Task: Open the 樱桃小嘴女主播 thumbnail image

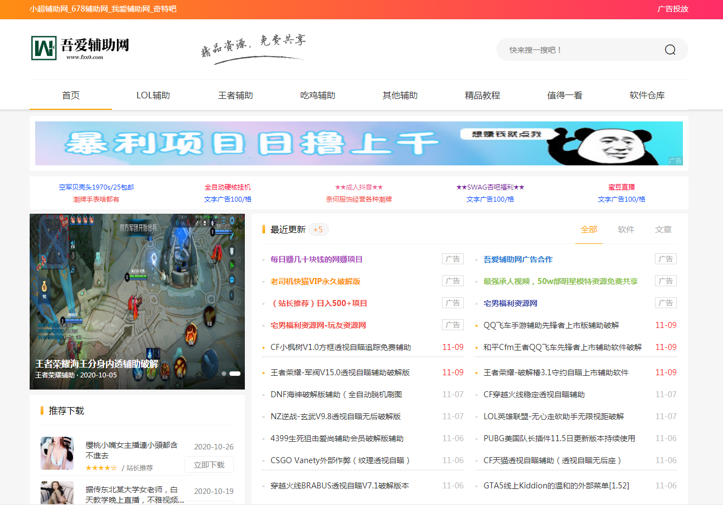Action: pyautogui.click(x=57, y=453)
